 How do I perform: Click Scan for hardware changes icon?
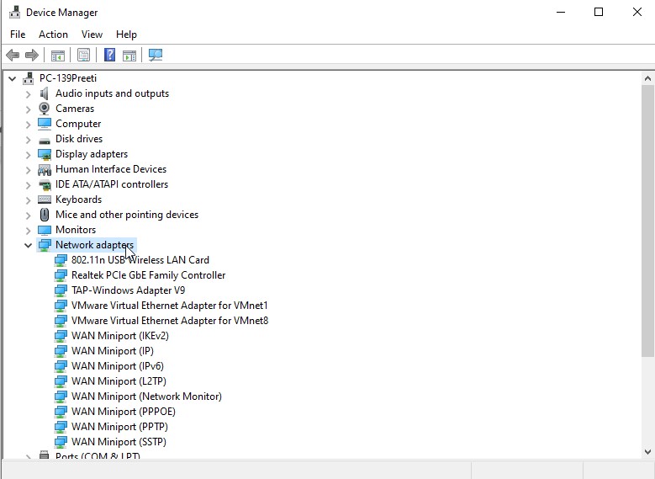(x=156, y=56)
